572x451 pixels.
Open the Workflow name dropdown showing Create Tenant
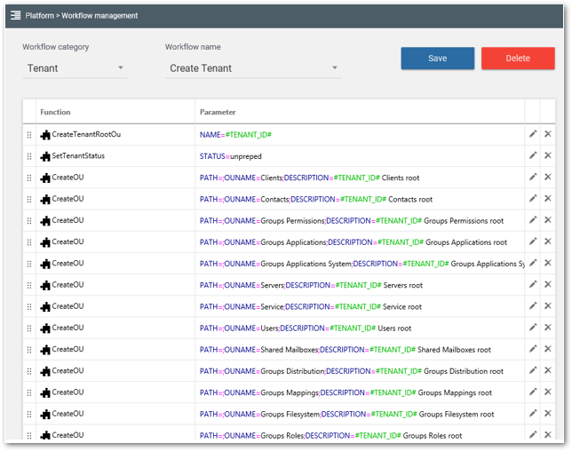point(253,68)
